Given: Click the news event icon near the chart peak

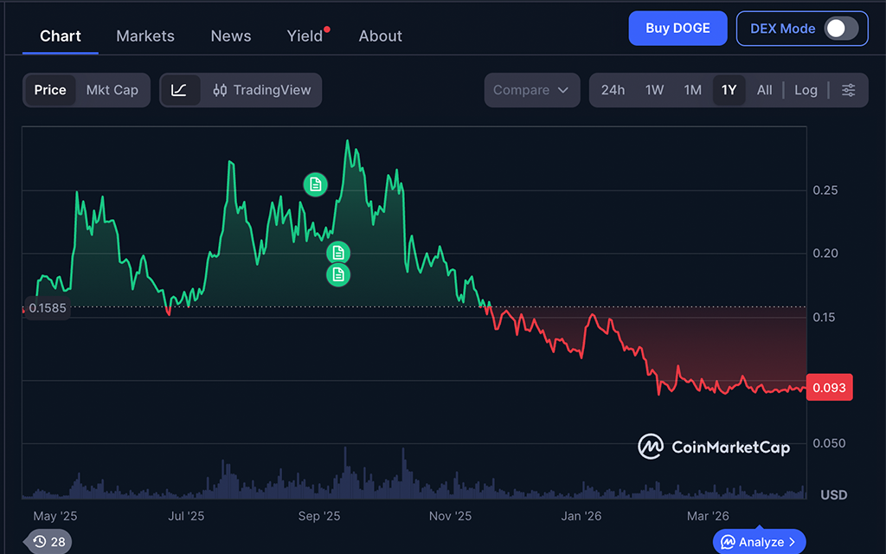Looking at the screenshot, I should coord(315,184).
